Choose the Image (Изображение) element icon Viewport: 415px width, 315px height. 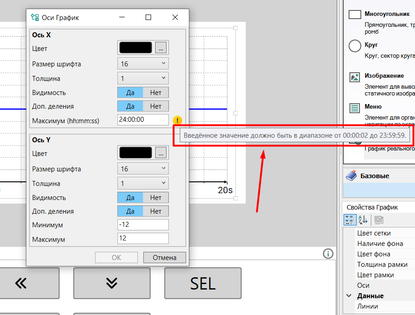354,77
